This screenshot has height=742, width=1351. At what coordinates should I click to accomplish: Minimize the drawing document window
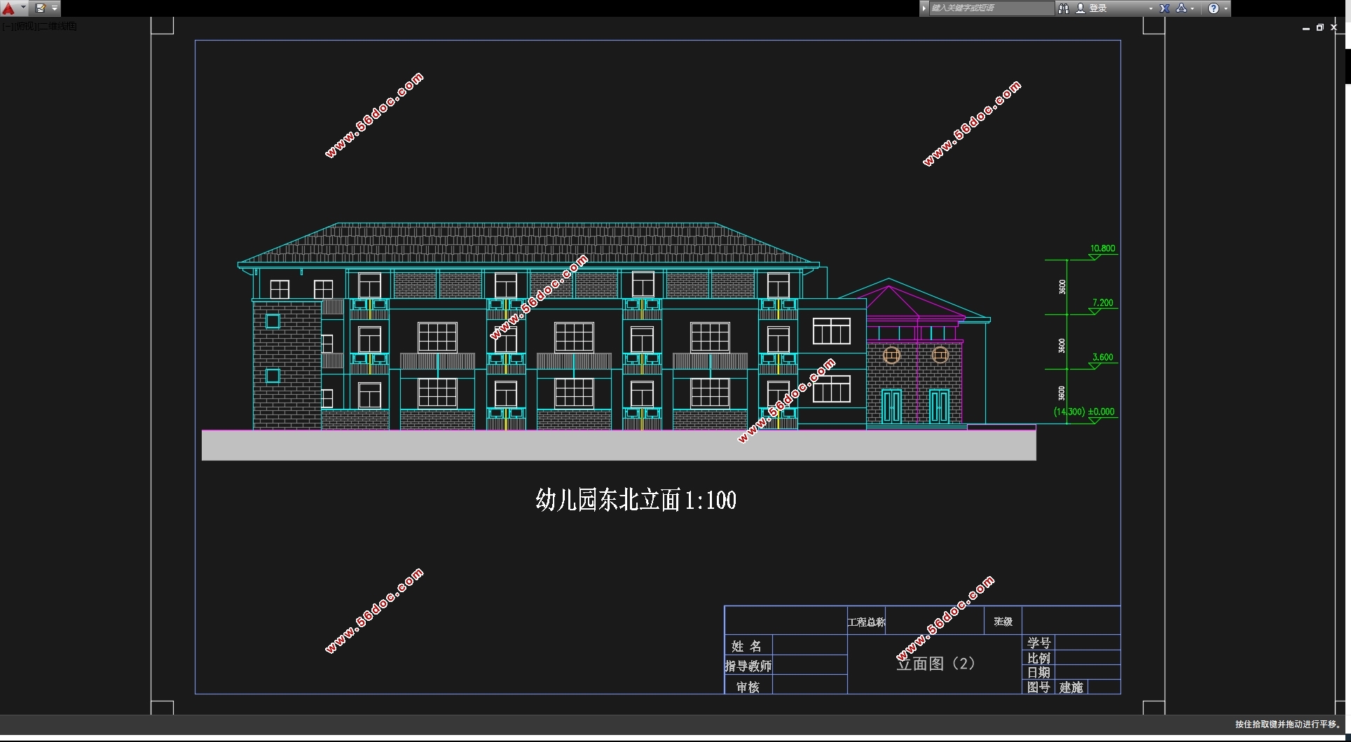click(x=1306, y=28)
